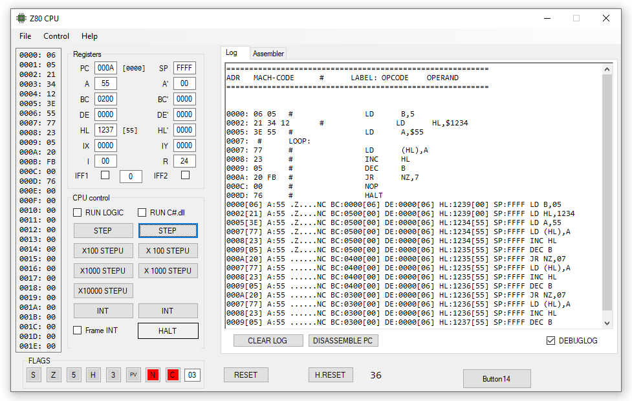Click the I register field
632x401 pixels.
coord(105,161)
